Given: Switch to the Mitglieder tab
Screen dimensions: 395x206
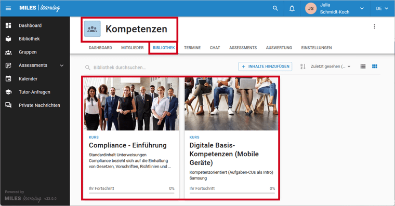Looking at the screenshot, I should [132, 48].
